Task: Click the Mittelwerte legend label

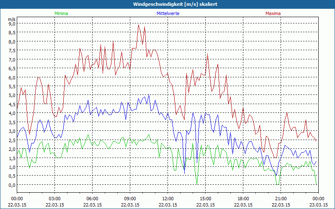Action: click(168, 13)
